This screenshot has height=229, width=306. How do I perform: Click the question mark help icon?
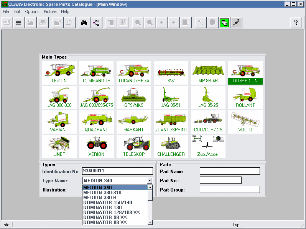(x=296, y=23)
